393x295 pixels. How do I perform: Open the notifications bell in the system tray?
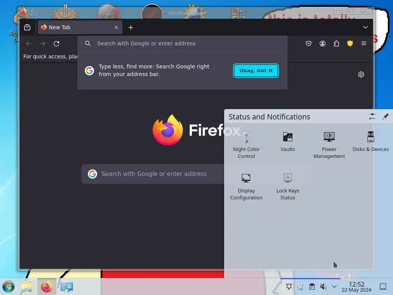point(289,287)
